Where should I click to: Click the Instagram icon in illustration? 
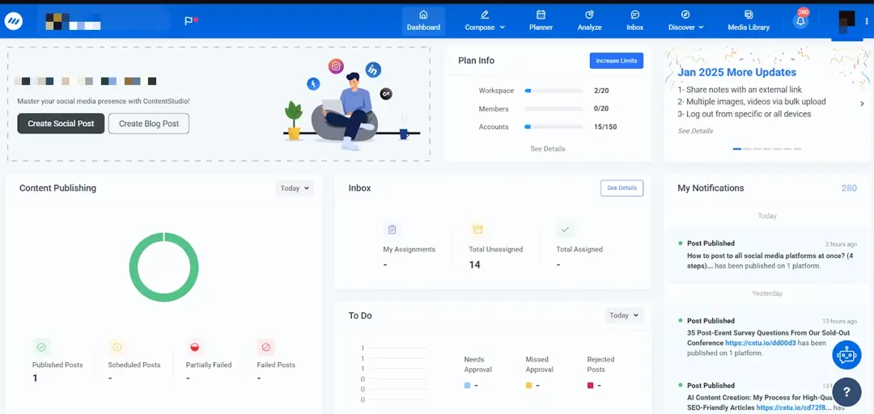[x=336, y=67]
